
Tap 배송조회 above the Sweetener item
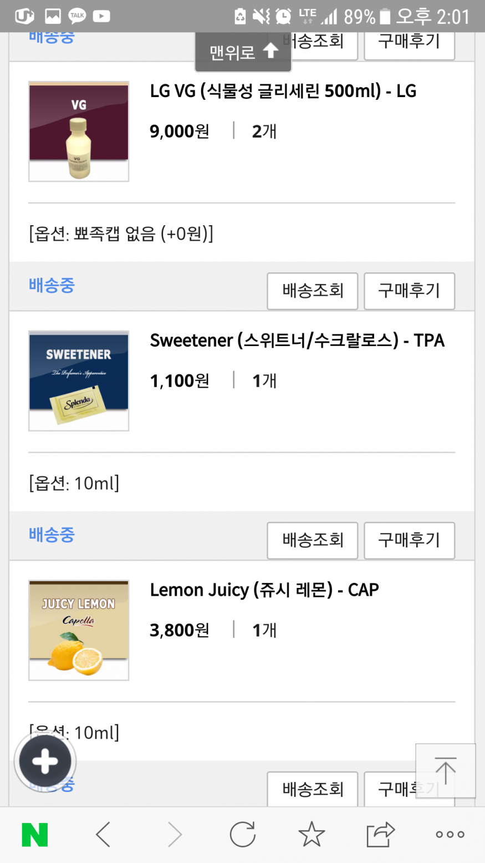(x=313, y=291)
